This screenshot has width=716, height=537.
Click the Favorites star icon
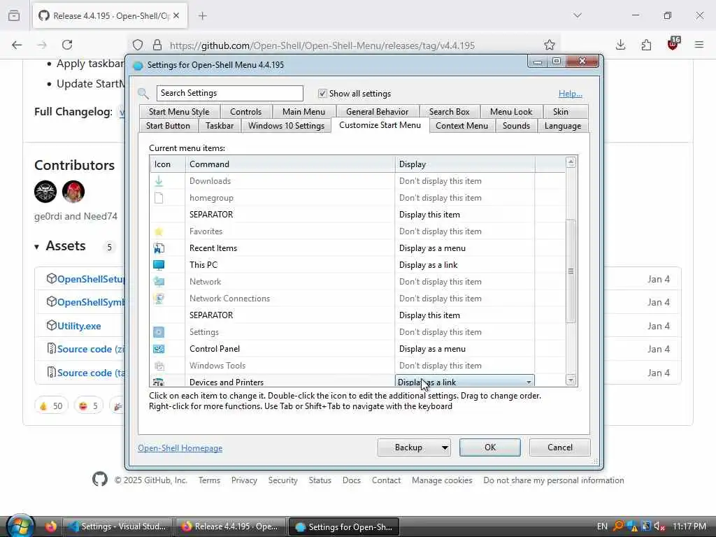[159, 231]
